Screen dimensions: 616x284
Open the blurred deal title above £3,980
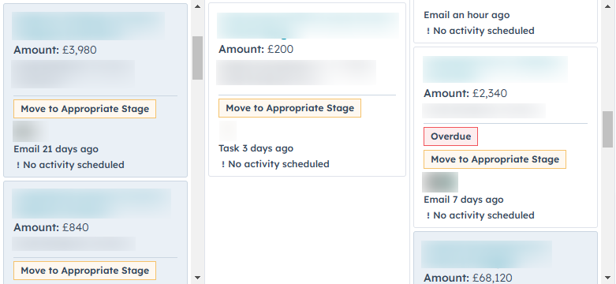(88, 26)
